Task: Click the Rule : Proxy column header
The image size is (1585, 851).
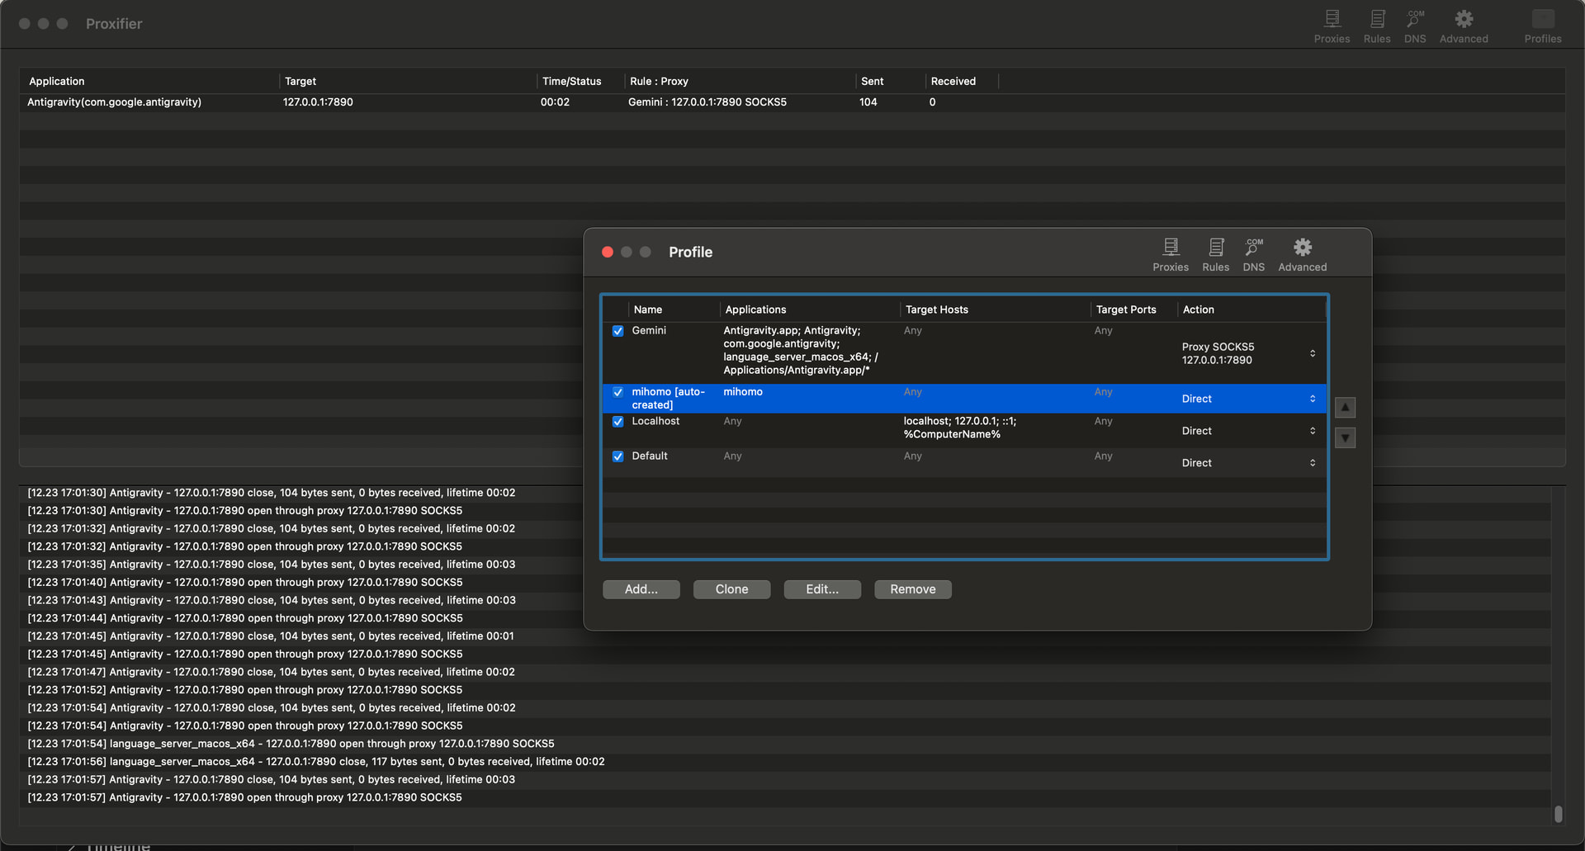Action: 740,81
